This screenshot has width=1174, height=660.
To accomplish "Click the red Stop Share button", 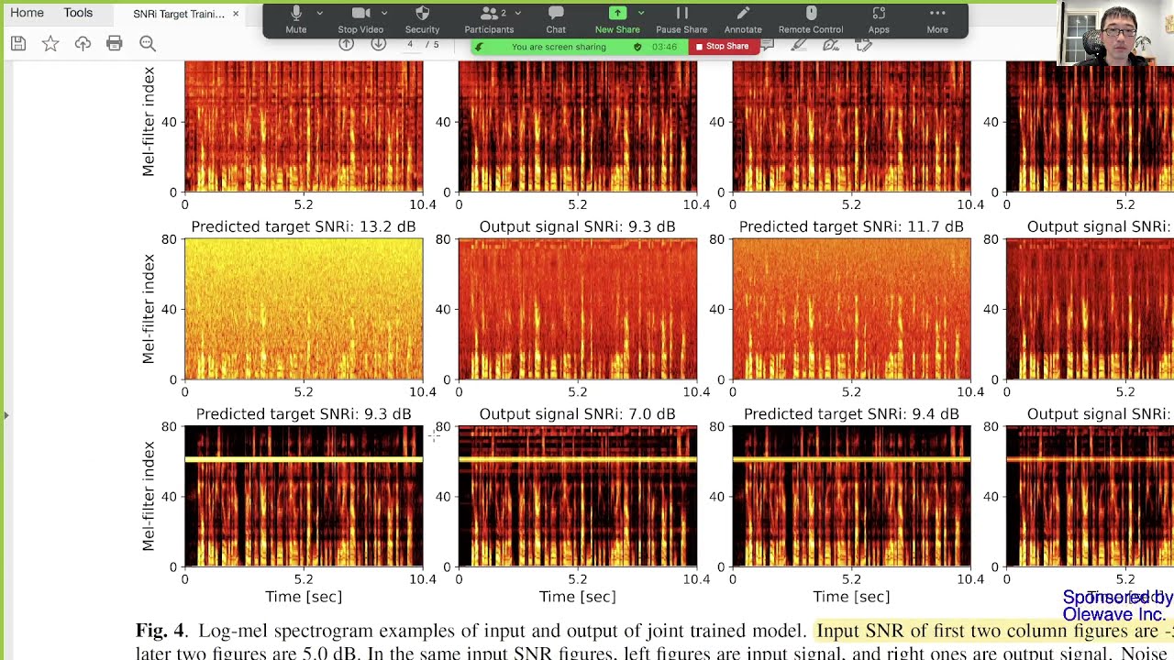I will [x=723, y=47].
